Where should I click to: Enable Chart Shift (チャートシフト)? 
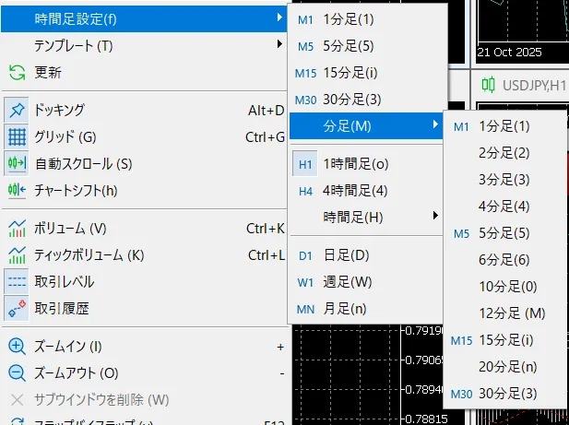pyautogui.click(x=76, y=191)
